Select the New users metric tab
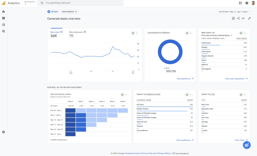257x156 pixels. click(x=56, y=34)
